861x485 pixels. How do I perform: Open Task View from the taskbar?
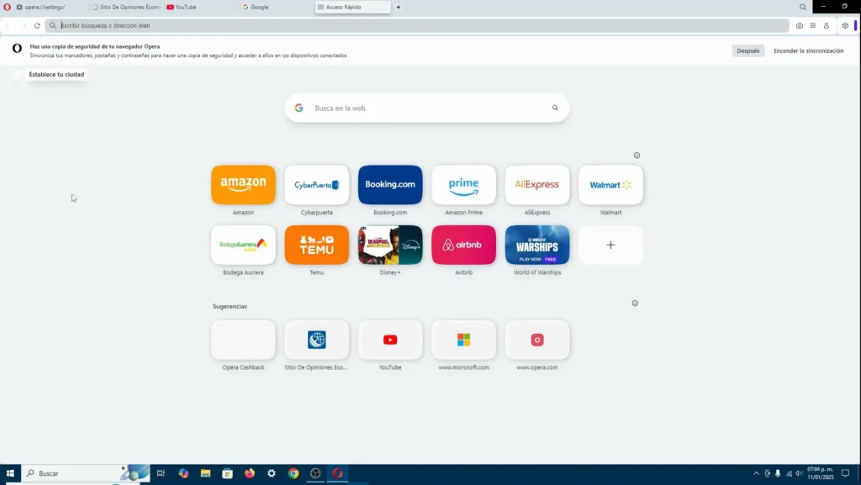point(161,473)
